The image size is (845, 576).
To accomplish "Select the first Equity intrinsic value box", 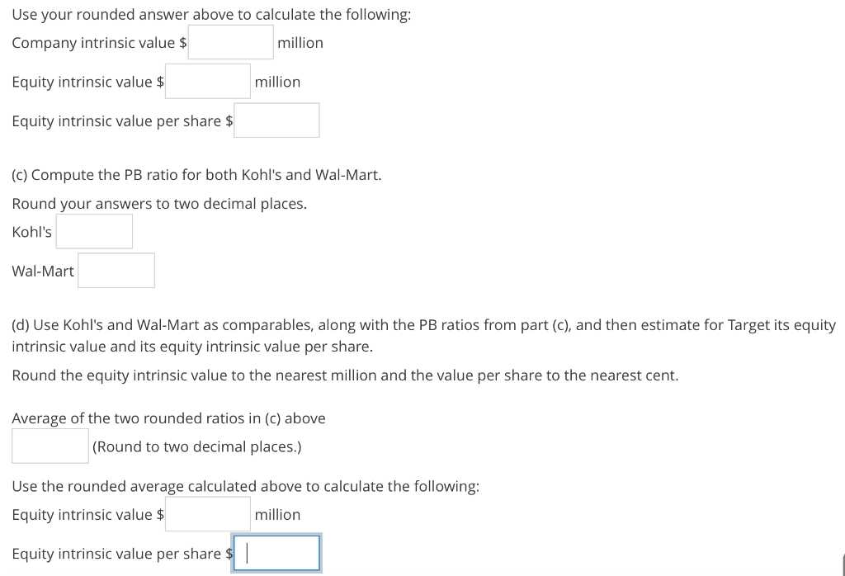I will coord(207,81).
